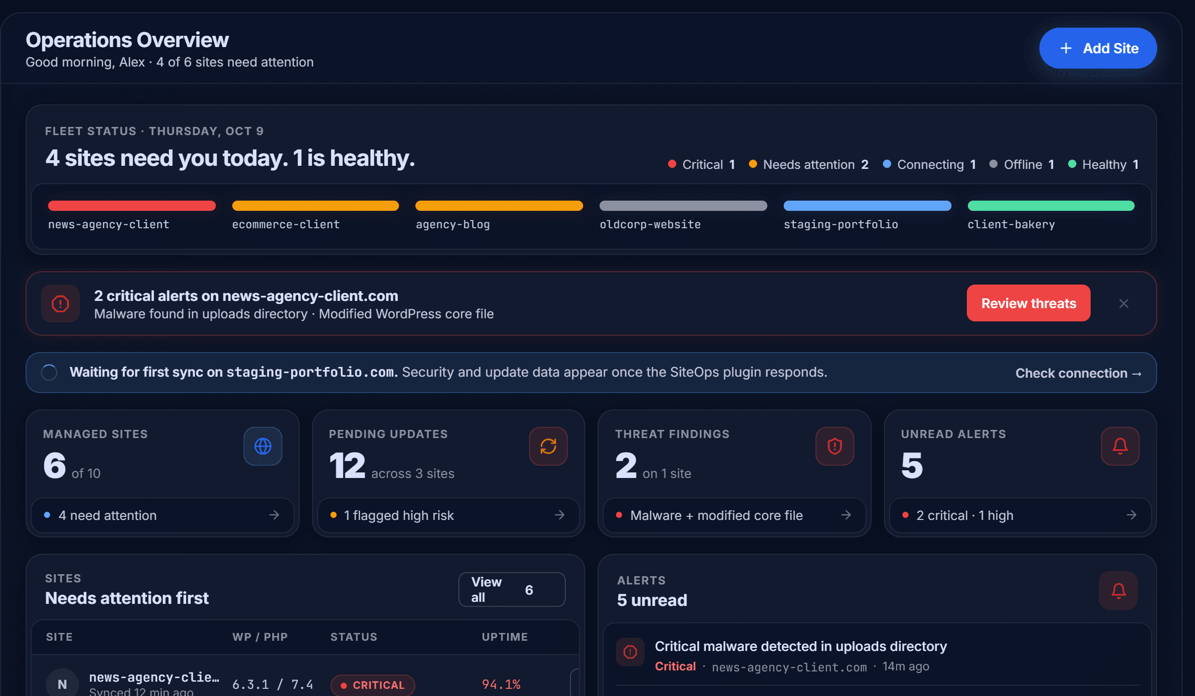Click the Check connection link
The width and height of the screenshot is (1195, 696).
1078,373
